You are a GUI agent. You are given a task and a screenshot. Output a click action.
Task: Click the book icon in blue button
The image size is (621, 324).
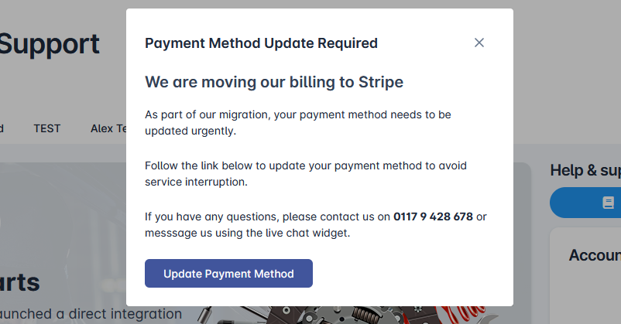point(608,203)
